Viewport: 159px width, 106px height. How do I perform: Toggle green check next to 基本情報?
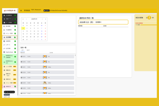[x=15, y=26]
